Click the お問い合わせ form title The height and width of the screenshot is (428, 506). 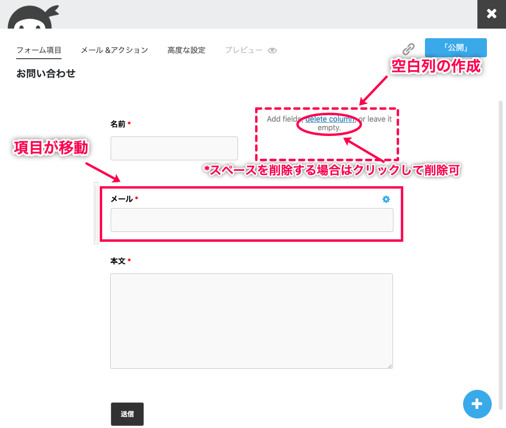click(x=46, y=73)
